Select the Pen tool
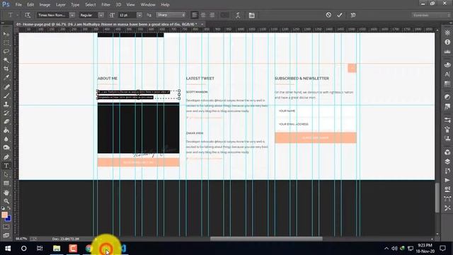 6,157
